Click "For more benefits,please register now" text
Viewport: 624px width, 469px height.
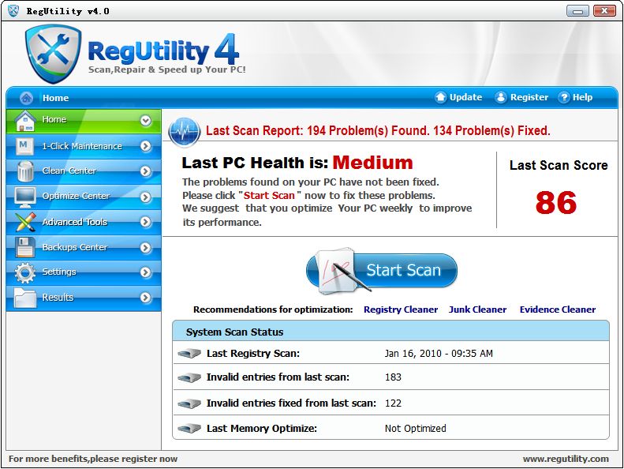point(93,459)
